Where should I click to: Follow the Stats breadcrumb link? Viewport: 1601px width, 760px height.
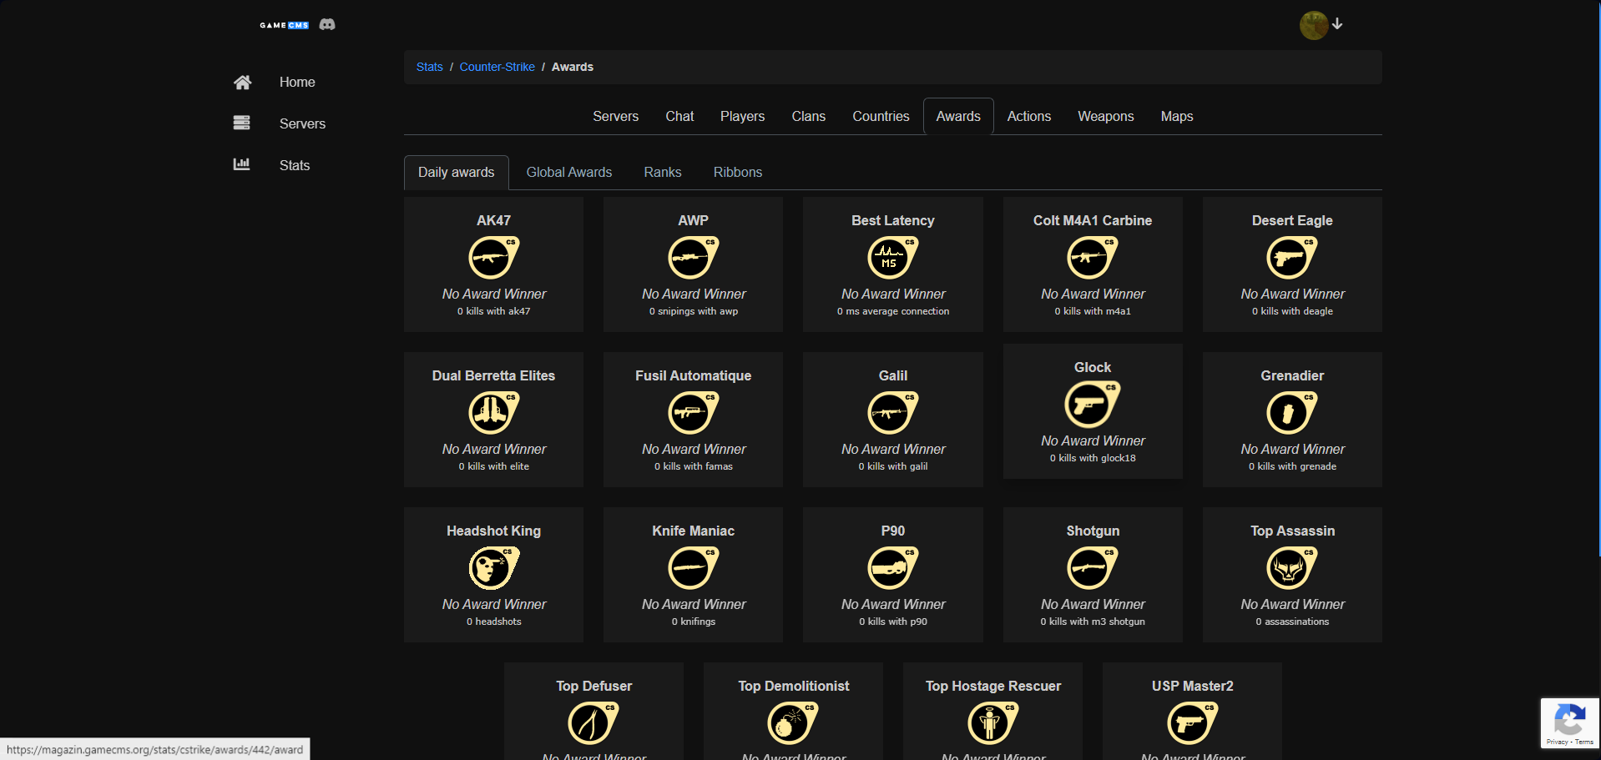click(429, 67)
